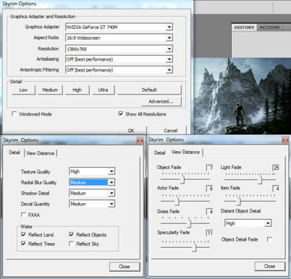Screen dimensions: 291x279
Task: Open the Anisotropic Filtering dropdown
Action: [x=119, y=70]
